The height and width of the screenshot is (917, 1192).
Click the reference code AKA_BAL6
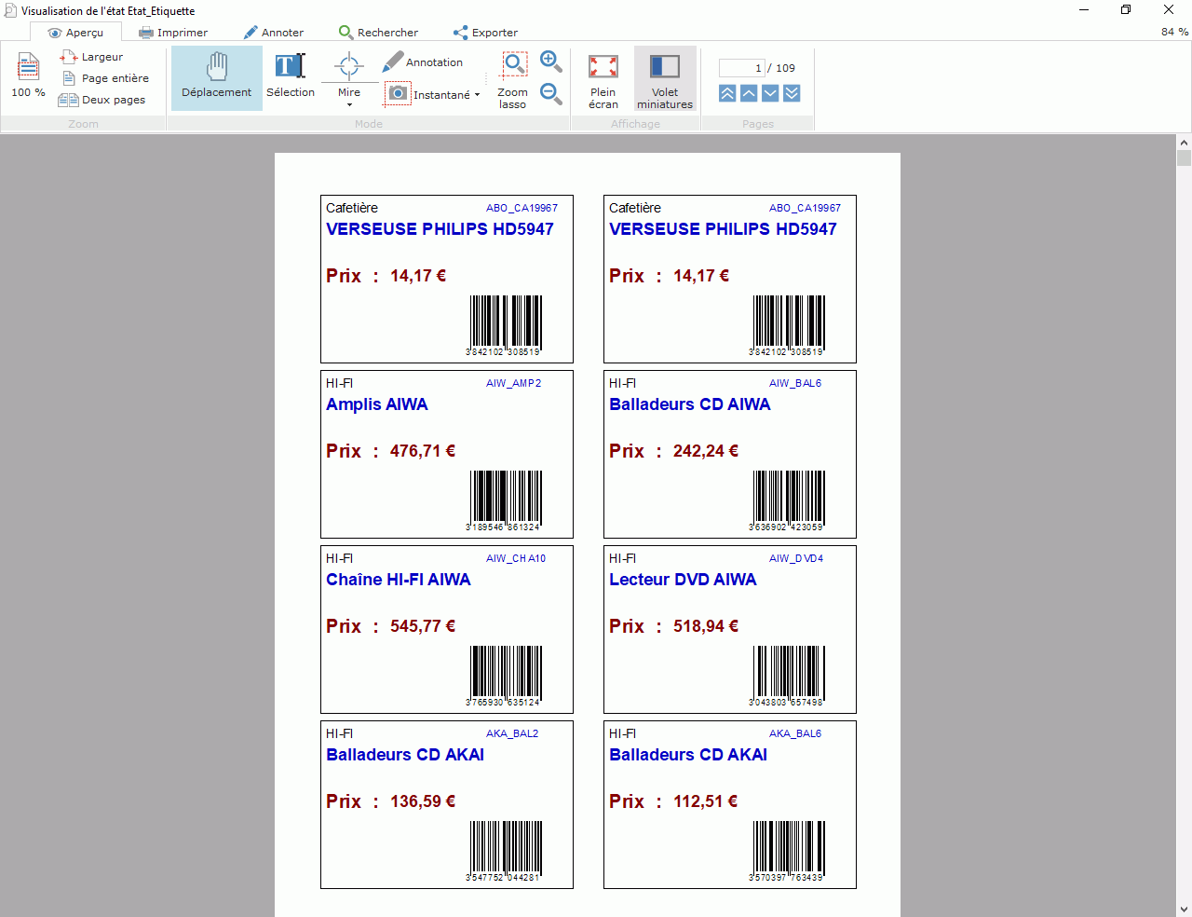click(795, 733)
